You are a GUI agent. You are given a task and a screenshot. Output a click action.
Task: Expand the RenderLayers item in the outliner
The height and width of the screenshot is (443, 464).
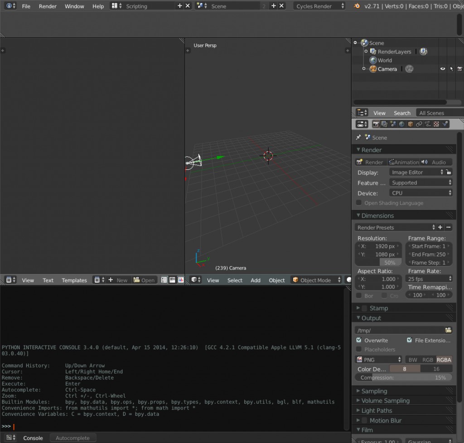point(365,51)
